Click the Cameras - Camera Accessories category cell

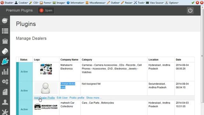click(112, 69)
